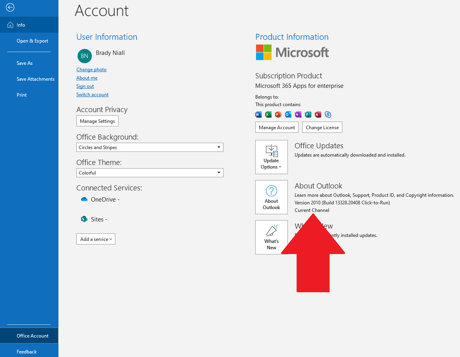
Task: Click Microsoft 365 Apps for enterprise text
Action: click(x=299, y=85)
